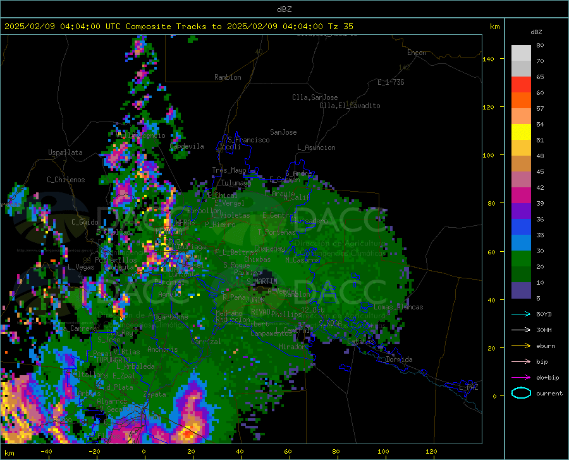
Task: Click the white 30HM arrow legend icon
Action: tap(521, 330)
